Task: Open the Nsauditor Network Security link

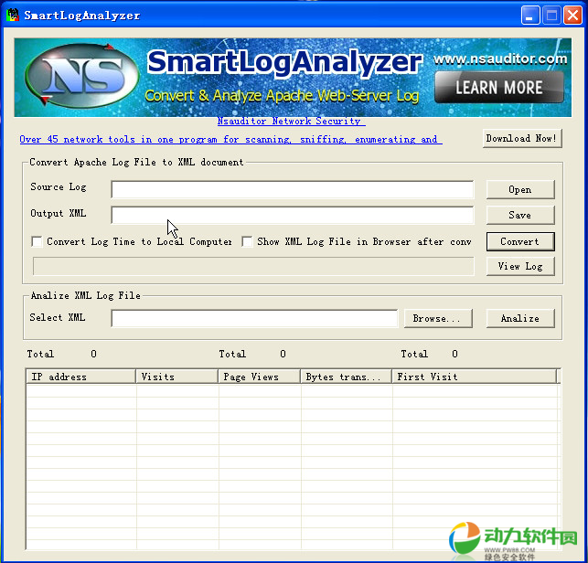Action: click(289, 121)
